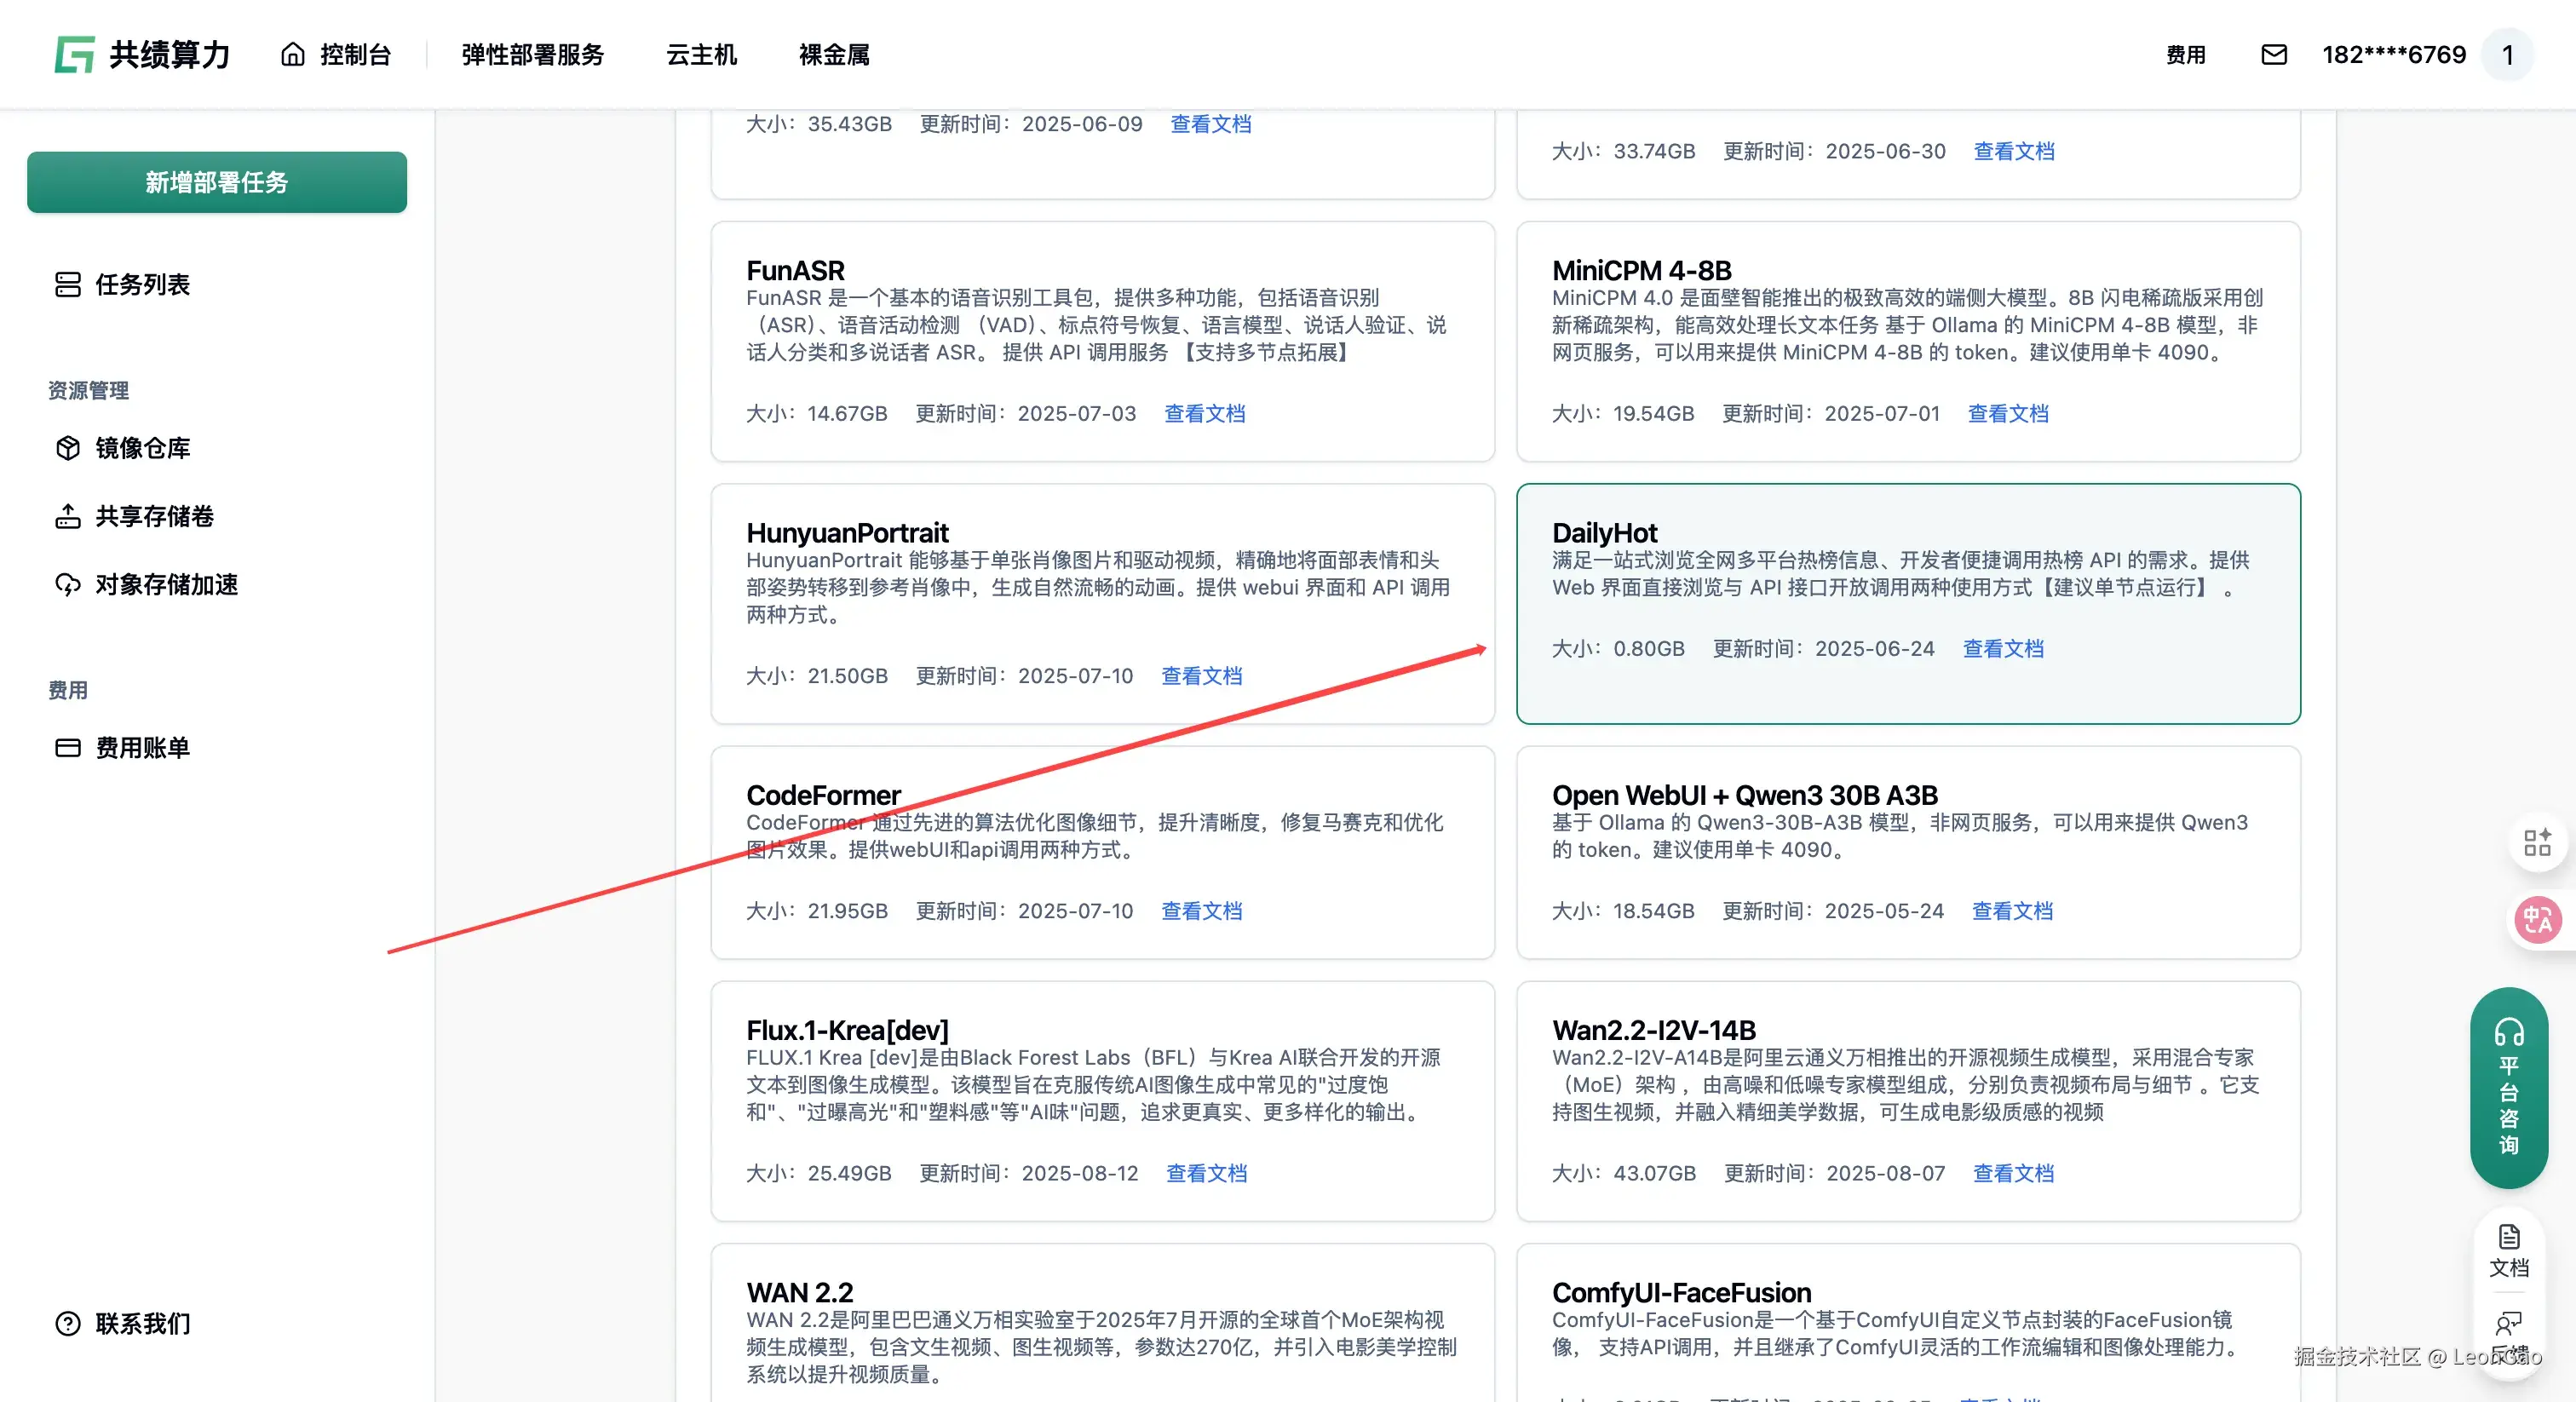This screenshot has width=2576, height=1402.
Task: Open 裸金属 in top nav
Action: click(x=834, y=55)
